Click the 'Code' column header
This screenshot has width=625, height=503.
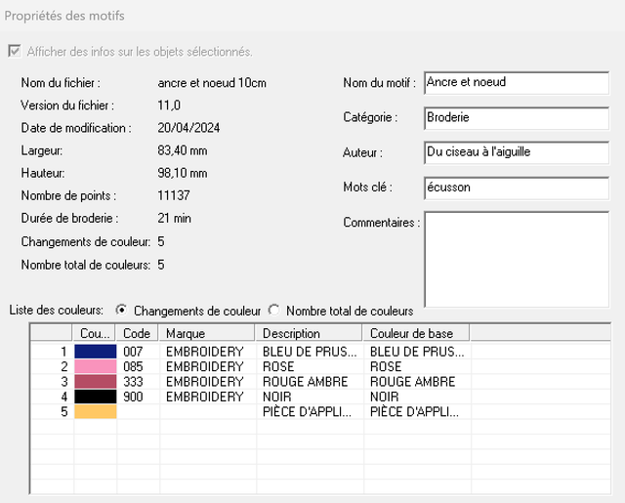click(137, 333)
